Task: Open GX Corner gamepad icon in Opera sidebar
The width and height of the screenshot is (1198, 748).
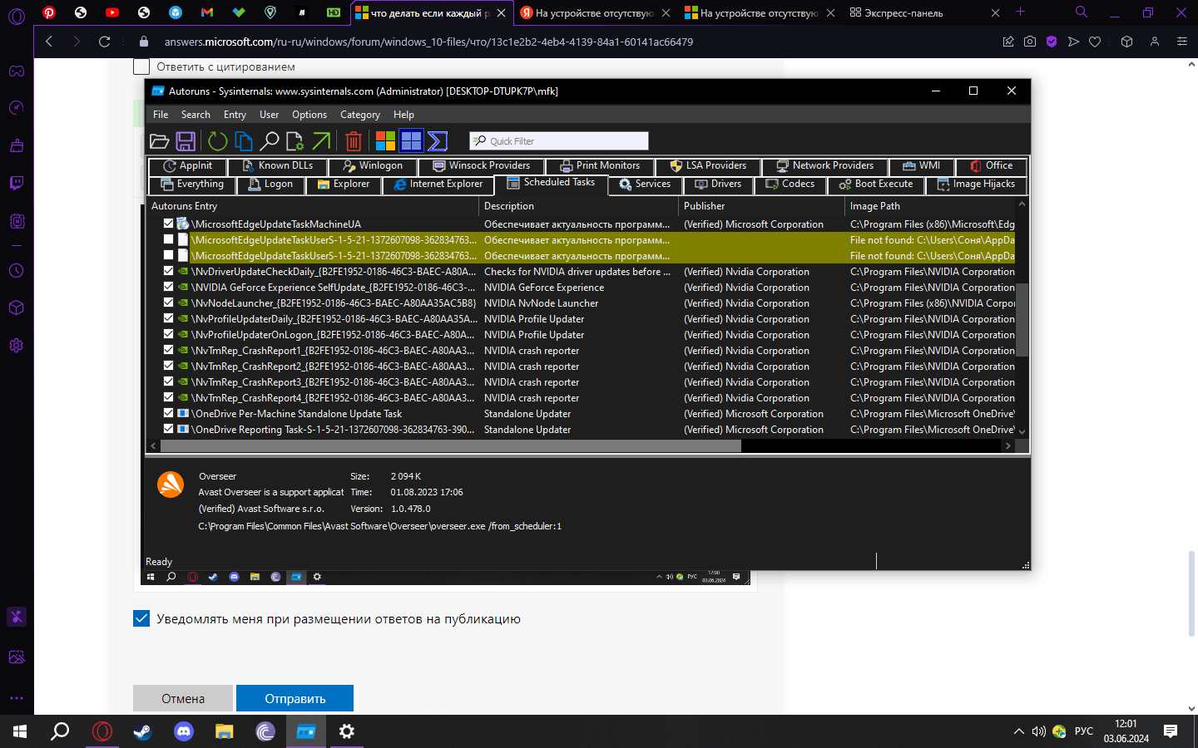Action: coord(17,71)
